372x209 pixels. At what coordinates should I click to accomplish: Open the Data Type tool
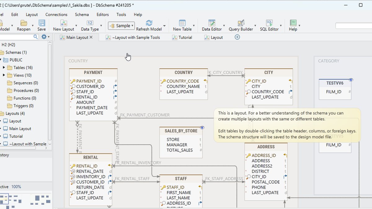[x=90, y=25]
